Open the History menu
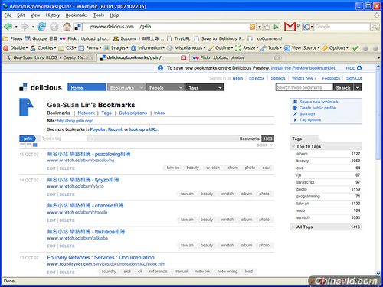Viewport: 383px width, 287px height. (53, 15)
